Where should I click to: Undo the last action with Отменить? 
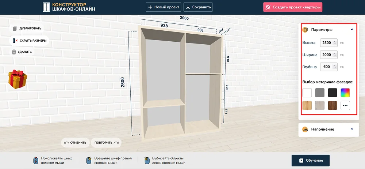click(75, 143)
